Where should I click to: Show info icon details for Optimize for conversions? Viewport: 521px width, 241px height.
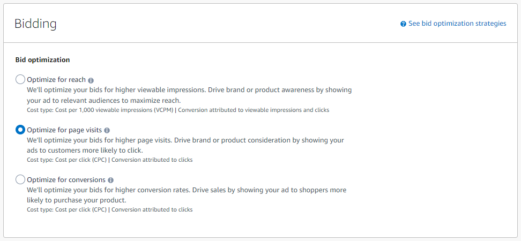click(x=110, y=180)
